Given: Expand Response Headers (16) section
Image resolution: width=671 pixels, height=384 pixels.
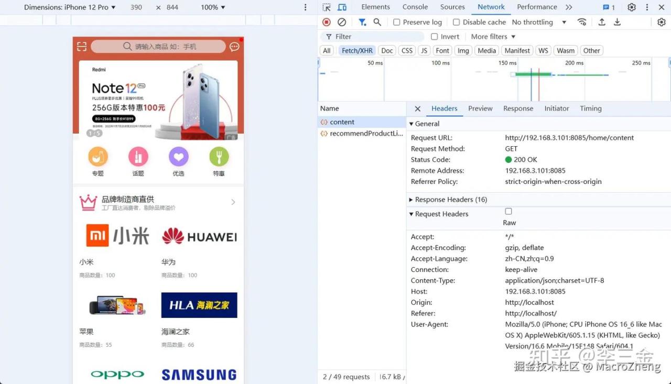Looking at the screenshot, I should (x=448, y=200).
